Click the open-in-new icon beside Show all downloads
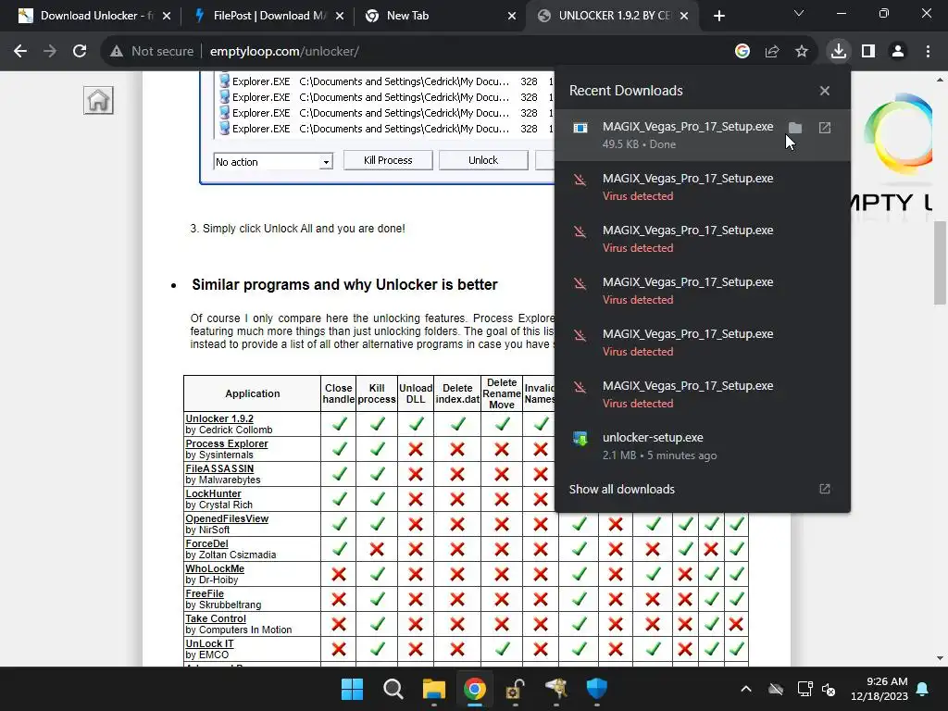Viewport: 948px width, 711px height. click(x=825, y=489)
